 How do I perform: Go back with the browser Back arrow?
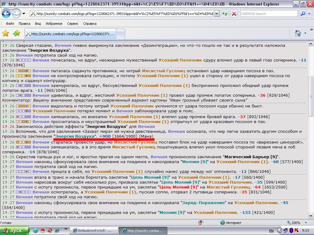[6, 13]
